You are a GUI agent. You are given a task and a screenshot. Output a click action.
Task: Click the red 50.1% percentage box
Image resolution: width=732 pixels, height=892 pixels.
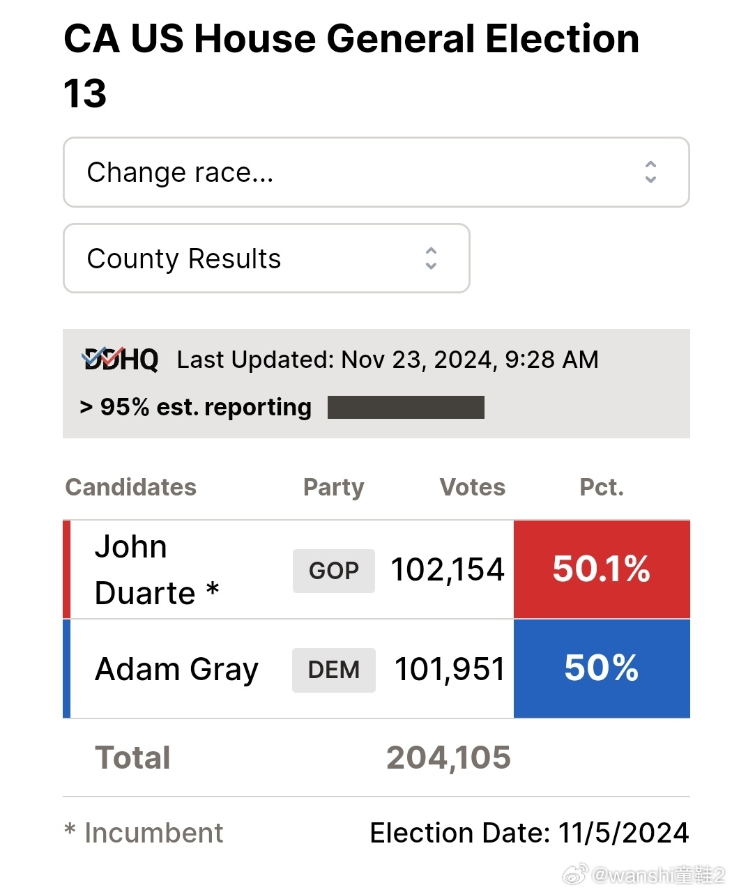601,569
